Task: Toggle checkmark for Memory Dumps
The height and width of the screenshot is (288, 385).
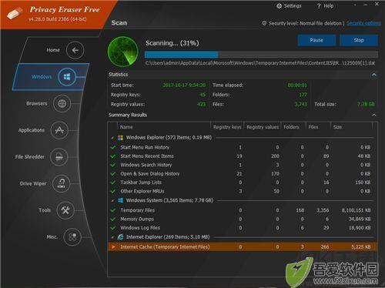Action: [x=112, y=219]
